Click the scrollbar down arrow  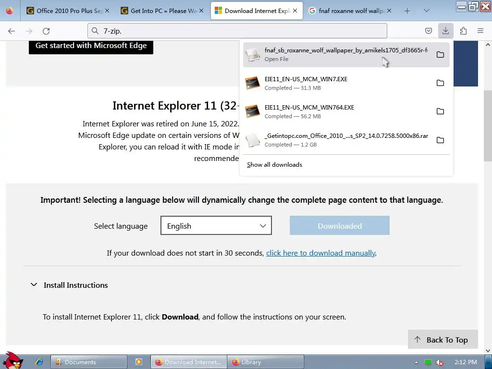click(488, 350)
